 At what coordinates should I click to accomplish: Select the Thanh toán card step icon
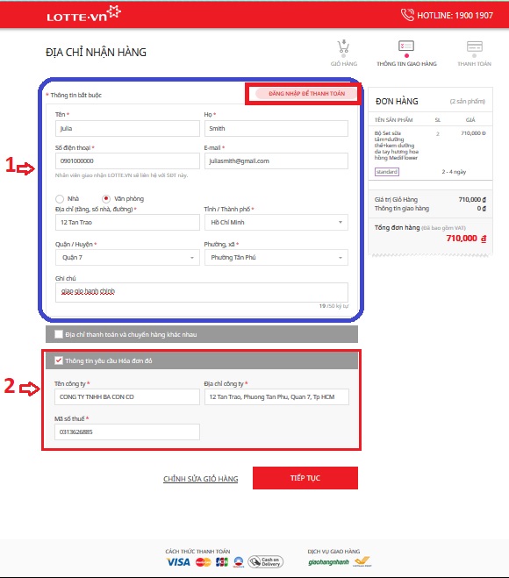(474, 46)
